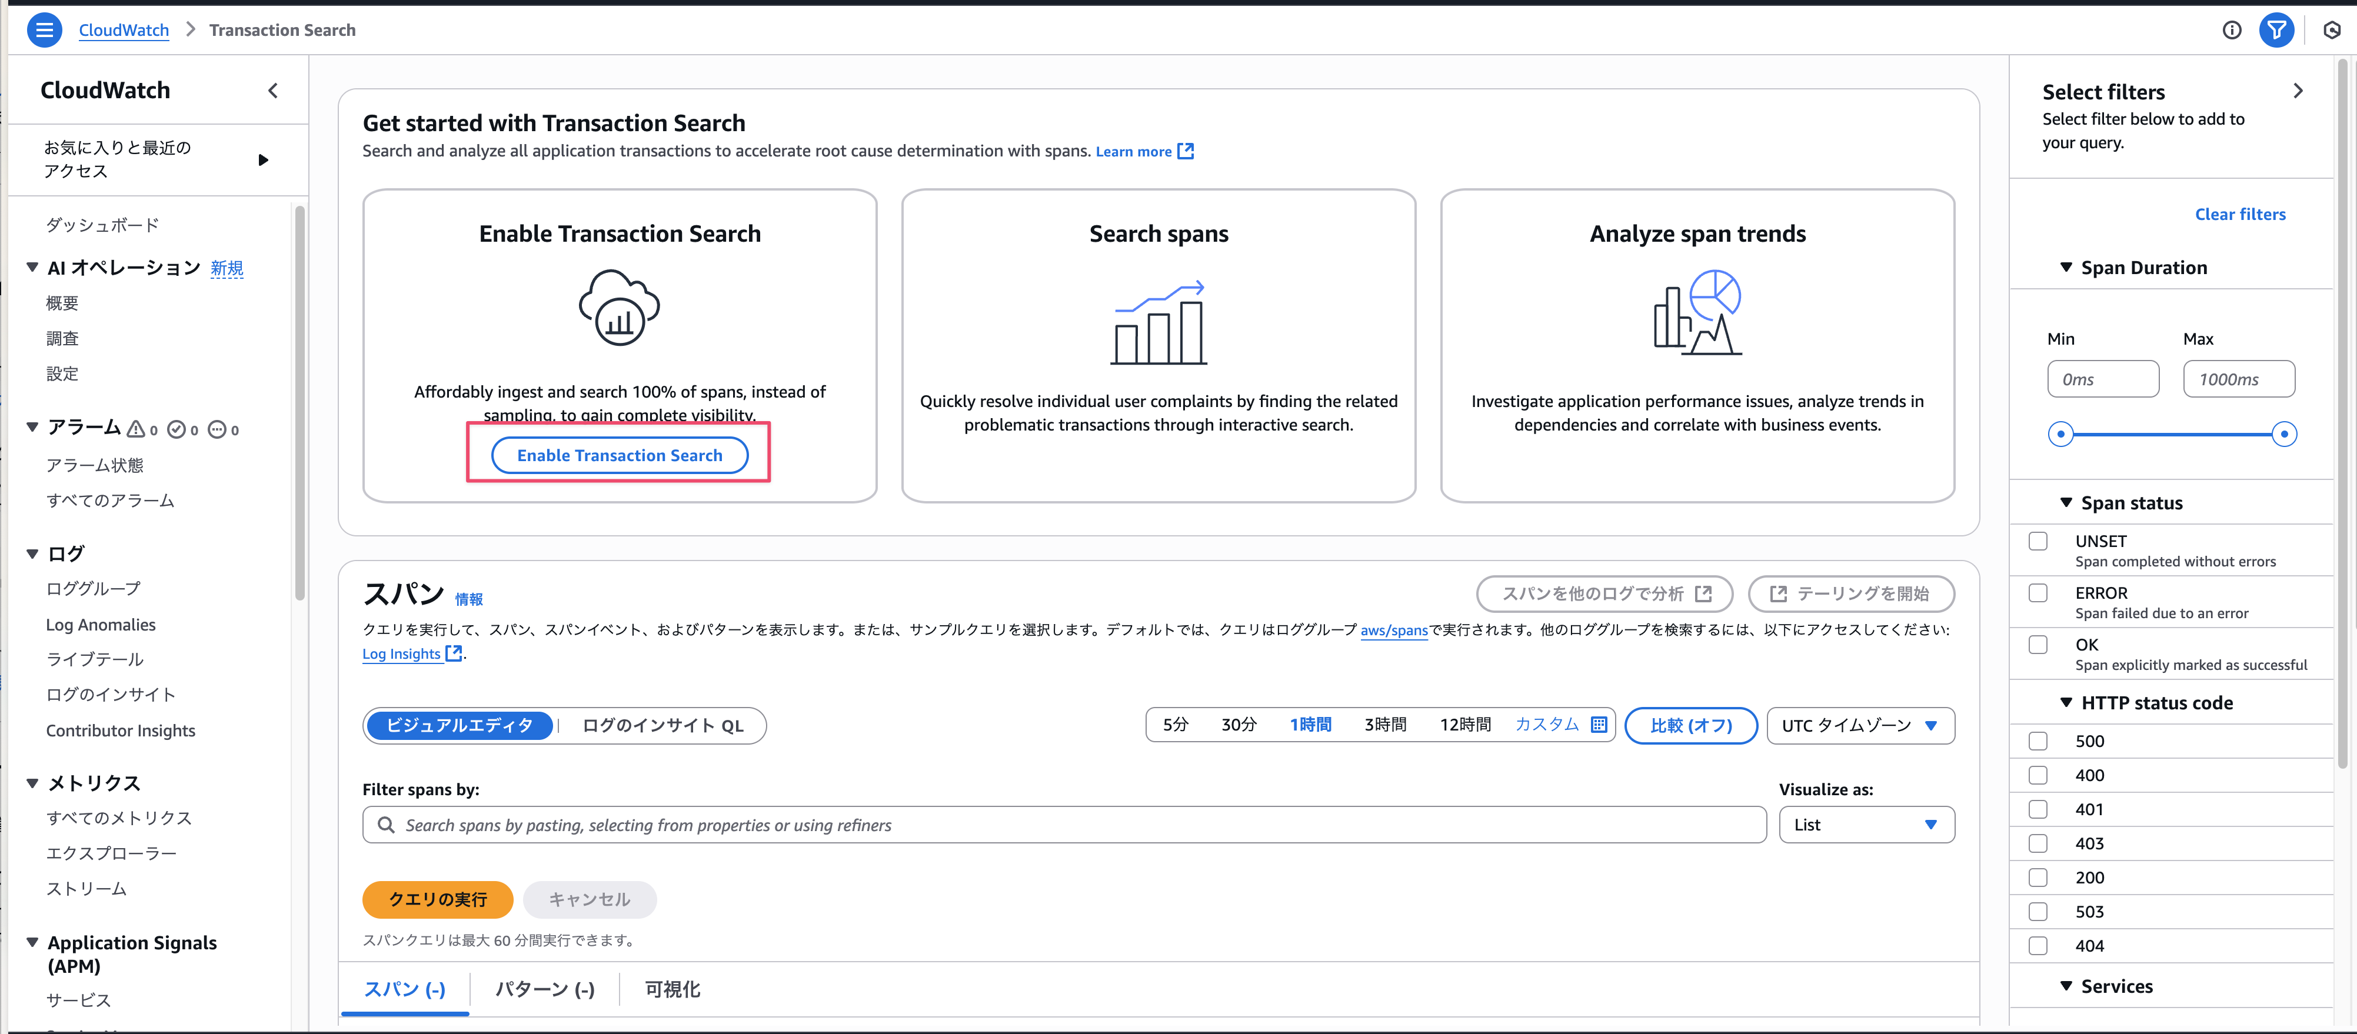Click the Filter spans by search field
Screen dimensions: 2357x1034
1064,825
